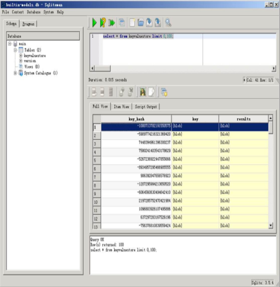Click the 'Row(s) returned: 100' message
Image resolution: width=280 pixels, height=287 pixels.
click(107, 245)
